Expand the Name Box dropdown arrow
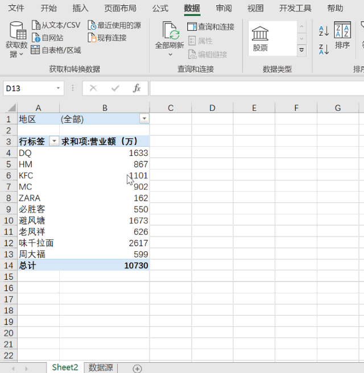The width and height of the screenshot is (364, 373). coord(58,88)
